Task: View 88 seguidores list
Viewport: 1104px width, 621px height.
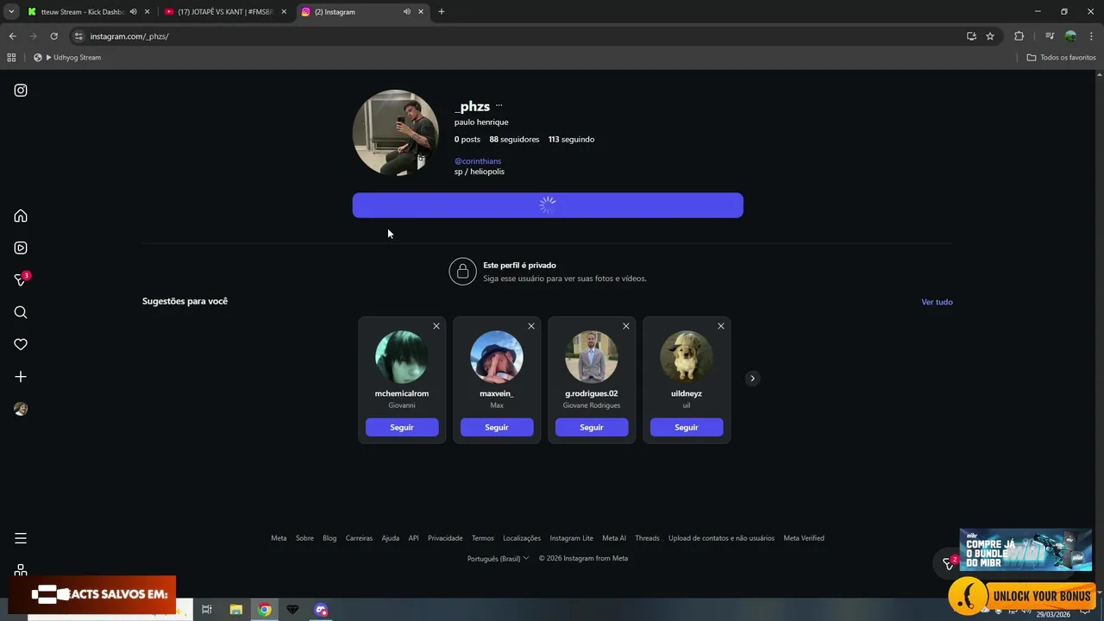Action: pos(514,140)
